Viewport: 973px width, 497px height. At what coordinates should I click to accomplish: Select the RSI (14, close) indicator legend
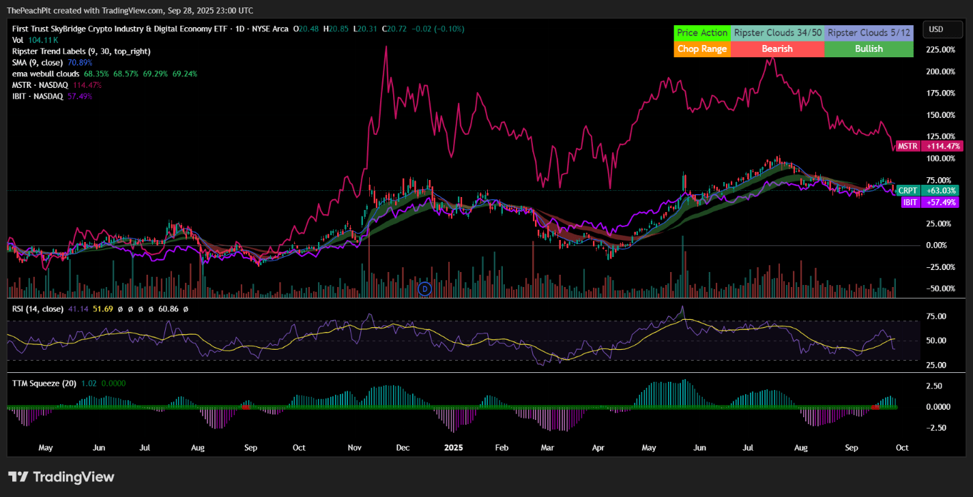tap(40, 309)
